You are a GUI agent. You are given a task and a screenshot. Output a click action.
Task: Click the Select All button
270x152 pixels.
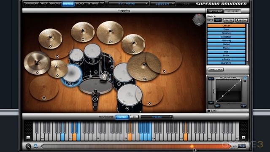[x=216, y=69]
